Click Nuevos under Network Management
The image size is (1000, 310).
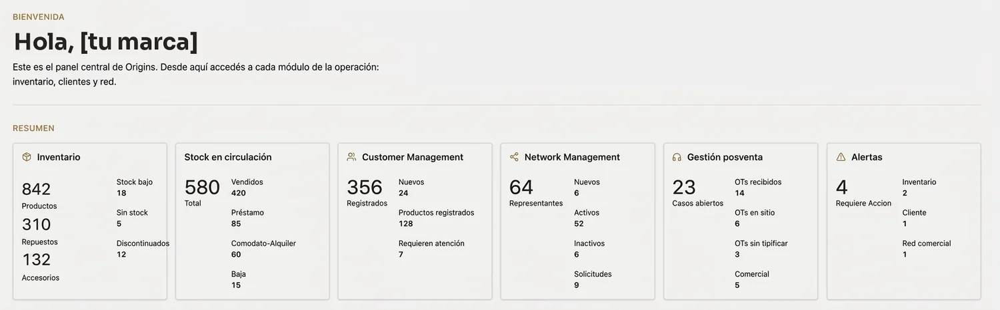(x=587, y=182)
